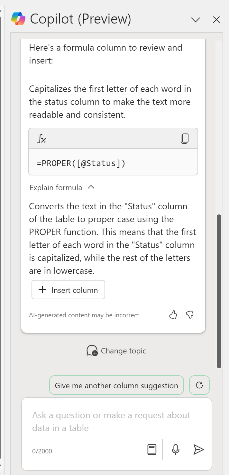Select the =PROPER([@Status]) formula text
This screenshot has height=475, width=229.
click(x=81, y=163)
